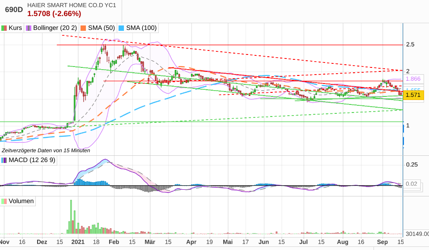Toggle the Bollinger (20 2) indicator legend
This screenshot has height=250, width=429.
click(51, 28)
